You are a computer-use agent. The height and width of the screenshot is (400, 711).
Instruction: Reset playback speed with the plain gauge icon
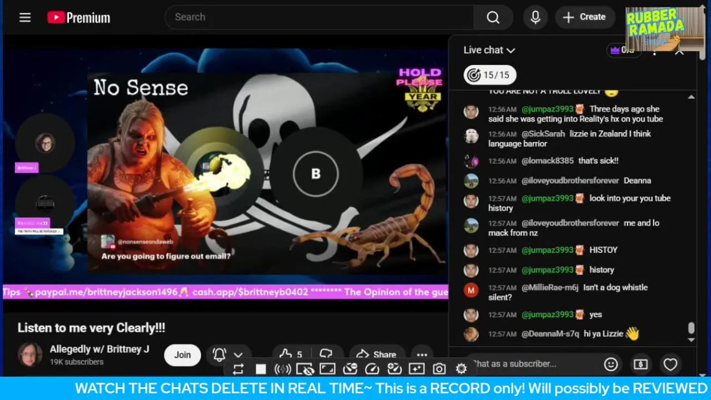coord(372,369)
